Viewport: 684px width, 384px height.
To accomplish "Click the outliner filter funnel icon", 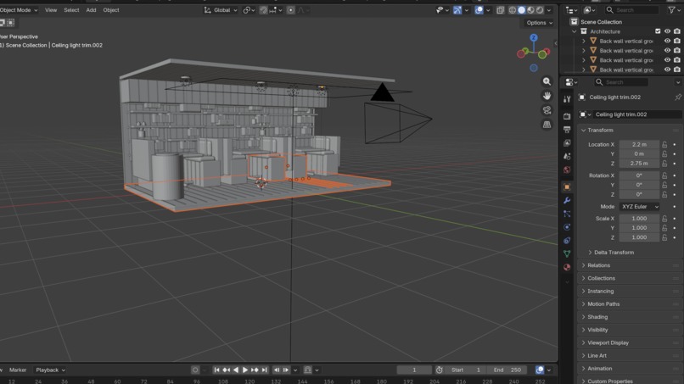I will (x=671, y=10).
